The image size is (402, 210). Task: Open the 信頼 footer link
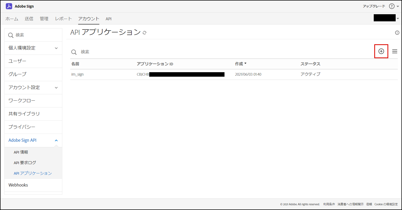[369, 204]
